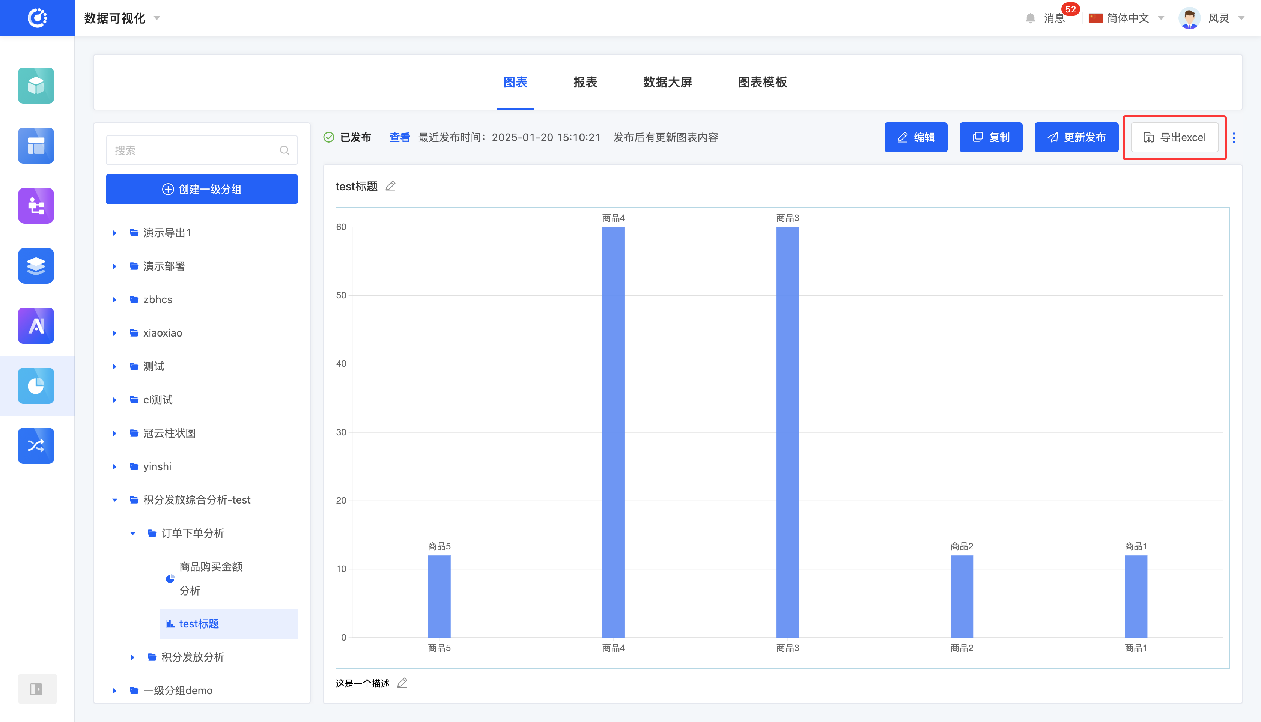Screen dimensions: 1261x722
Task: Expand the 演示导出1 folder
Action: point(114,233)
